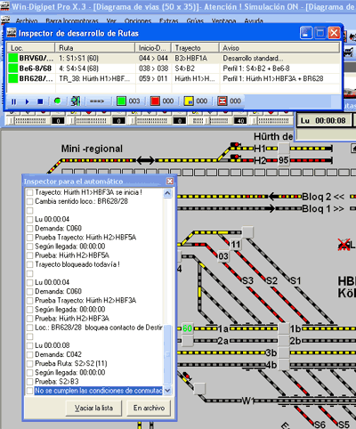Click the S2 track label
Screen dimensions: 356x429
pos(271,280)
